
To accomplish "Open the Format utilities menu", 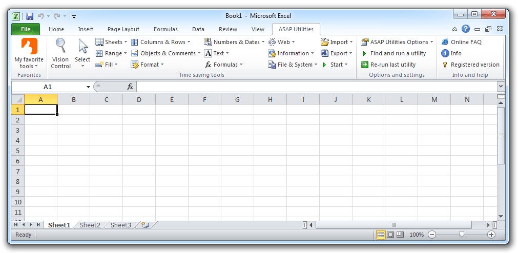I will (148, 65).
